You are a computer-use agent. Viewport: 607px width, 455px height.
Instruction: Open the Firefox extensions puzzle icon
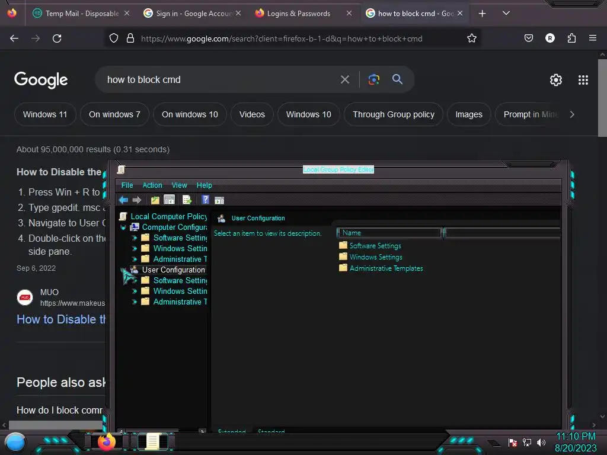(571, 38)
